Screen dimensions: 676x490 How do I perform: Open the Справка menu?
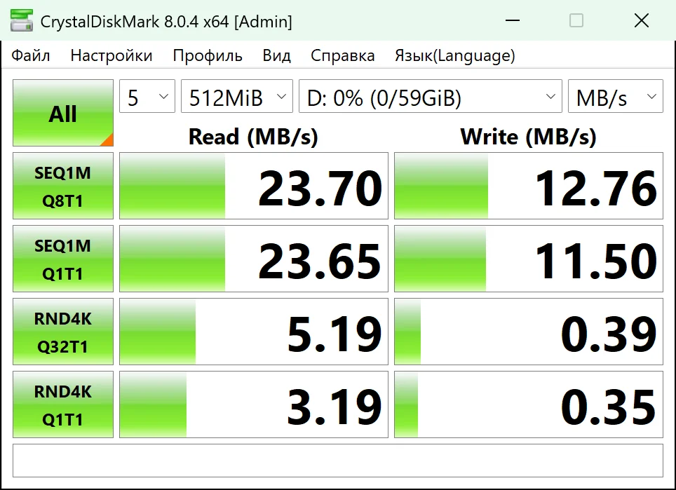coord(342,55)
